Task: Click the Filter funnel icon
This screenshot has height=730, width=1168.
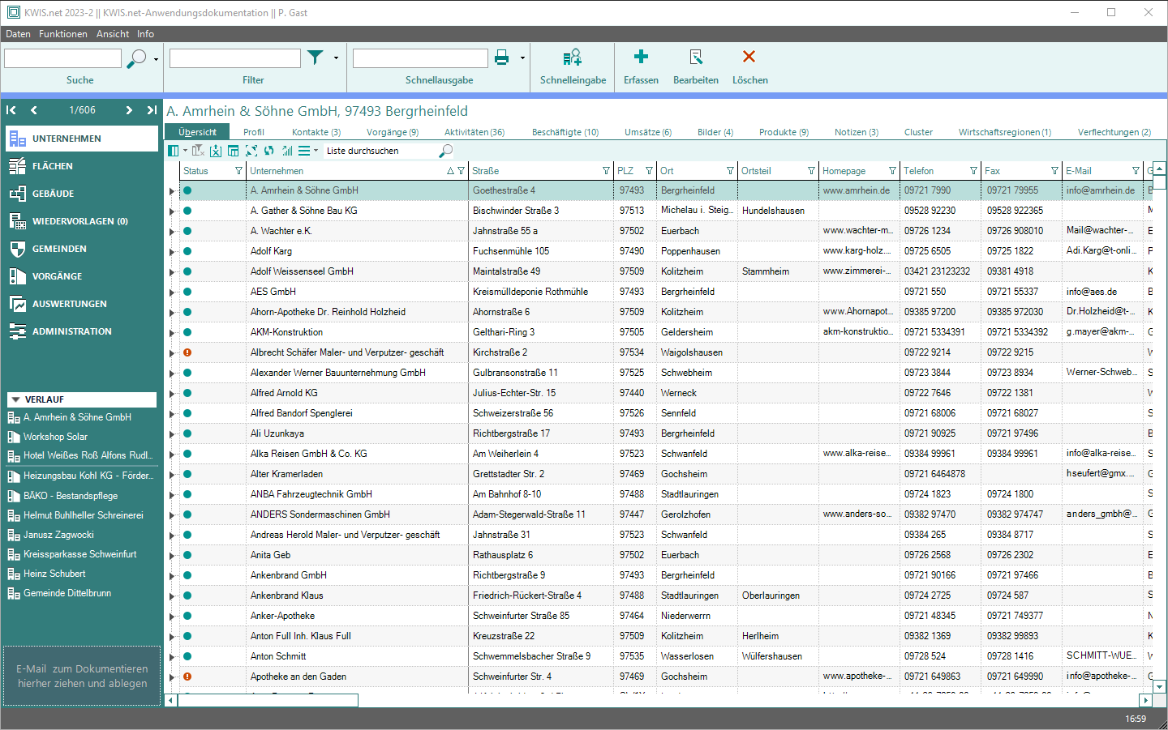Action: click(316, 58)
